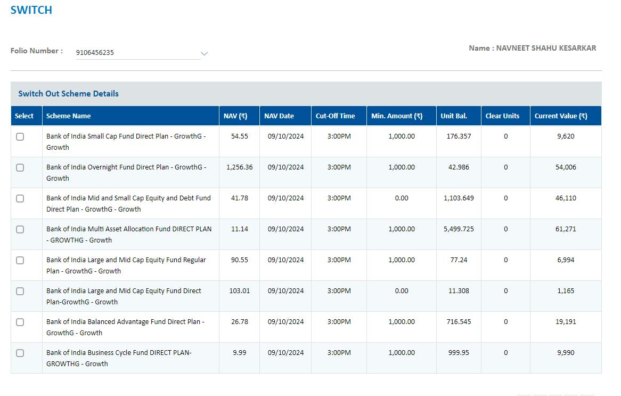The image size is (621, 396).
Task: Click the name NAVNEET SHAHU KESARKAR
Action: pyautogui.click(x=546, y=48)
